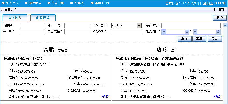228x104 pixels.
Task: Click the postcode 123456
Action: [204, 71]
